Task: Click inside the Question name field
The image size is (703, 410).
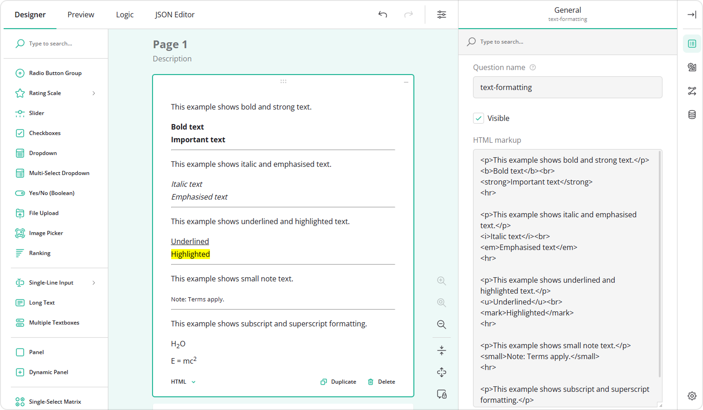Action: pyautogui.click(x=567, y=87)
